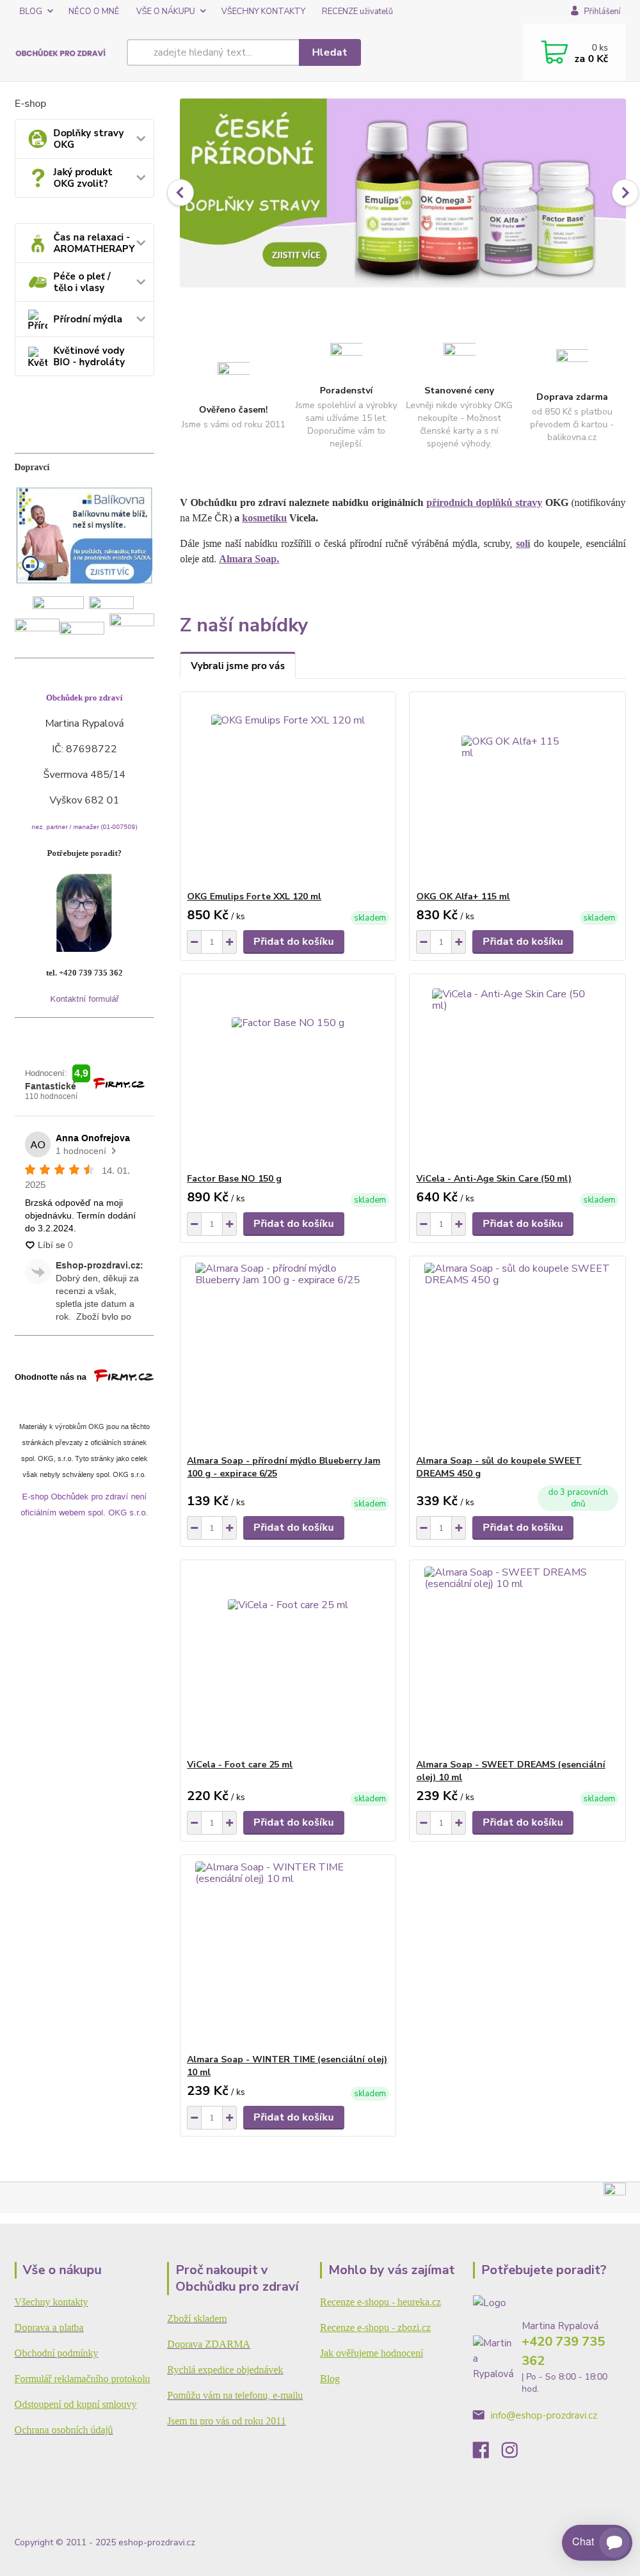Click the heart Líbí se icon
The height and width of the screenshot is (2576, 640).
click(30, 1245)
